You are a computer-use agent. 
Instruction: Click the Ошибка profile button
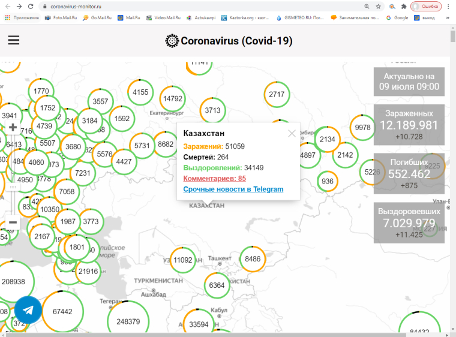(x=425, y=6)
